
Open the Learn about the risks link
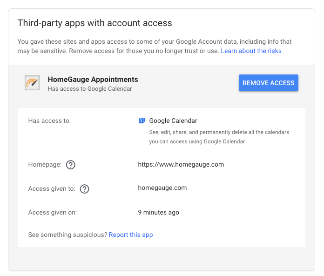251,51
